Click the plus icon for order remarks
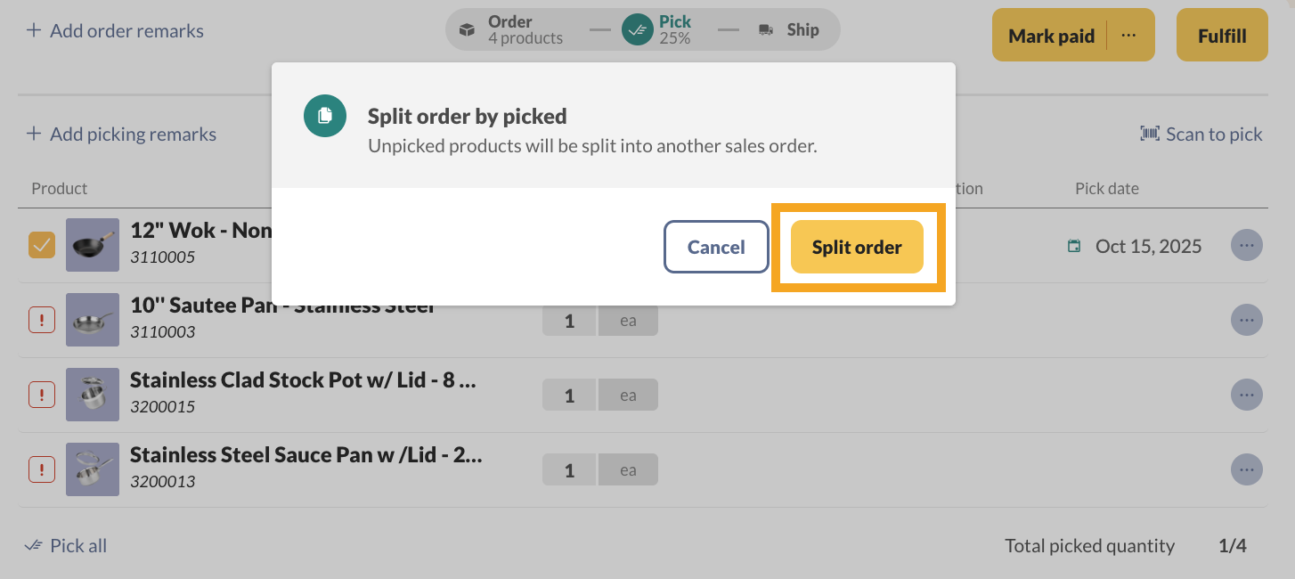 [x=34, y=30]
